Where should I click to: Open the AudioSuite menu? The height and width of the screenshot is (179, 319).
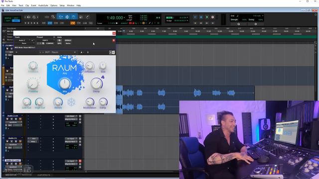43,5
